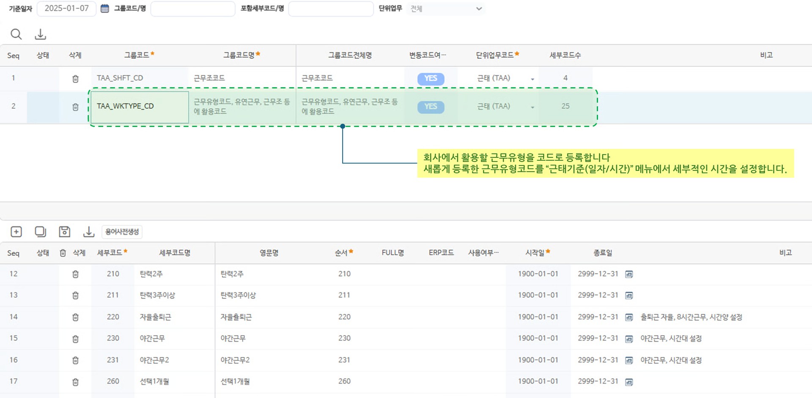The height and width of the screenshot is (398, 812).
Task: Click trash icon for 탄력2주 row
Action: coord(75,274)
